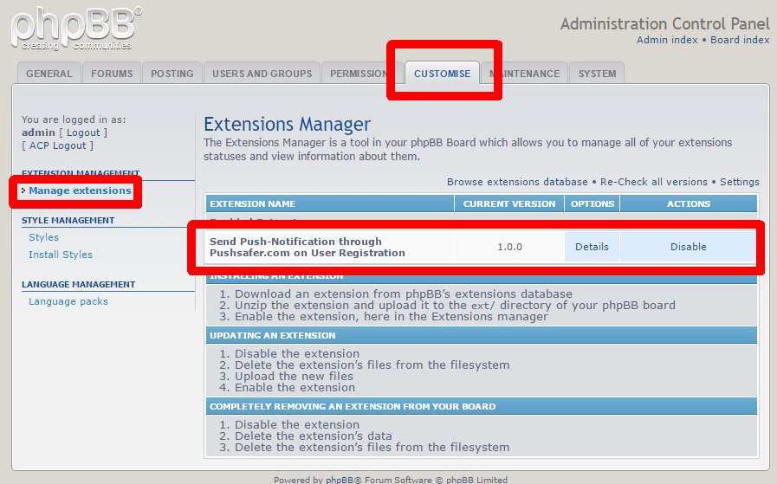Click the Style Management heading

click(68, 220)
